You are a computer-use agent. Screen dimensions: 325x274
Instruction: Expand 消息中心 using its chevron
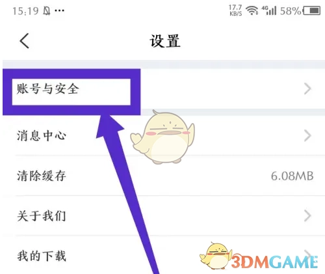[307, 135]
